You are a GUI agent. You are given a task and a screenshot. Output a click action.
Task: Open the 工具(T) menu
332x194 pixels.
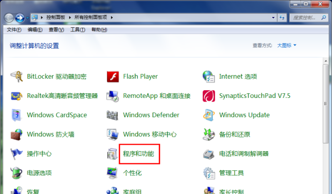point(78,30)
